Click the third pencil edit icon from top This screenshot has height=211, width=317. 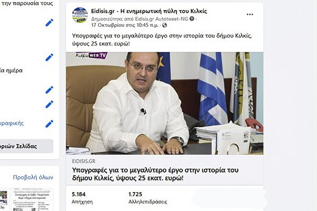point(49,90)
